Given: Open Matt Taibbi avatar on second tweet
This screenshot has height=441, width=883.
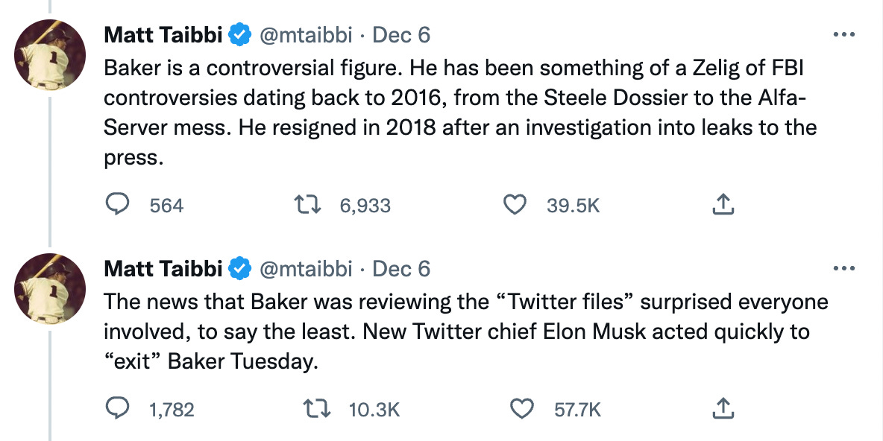Looking at the screenshot, I should (x=50, y=288).
